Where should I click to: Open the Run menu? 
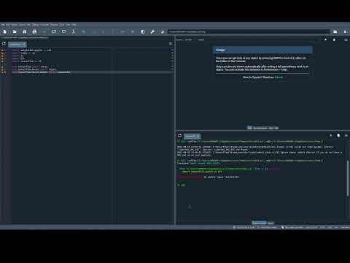[x=28, y=25]
